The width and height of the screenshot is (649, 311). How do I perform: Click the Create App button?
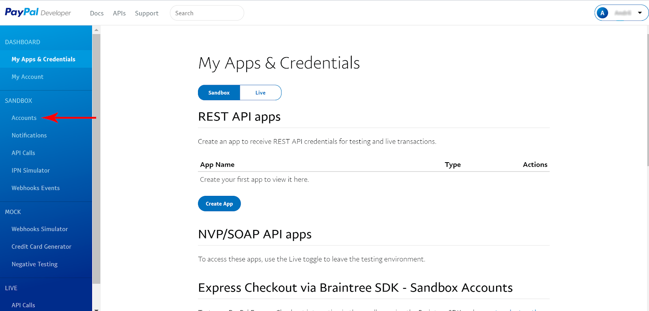[219, 204]
